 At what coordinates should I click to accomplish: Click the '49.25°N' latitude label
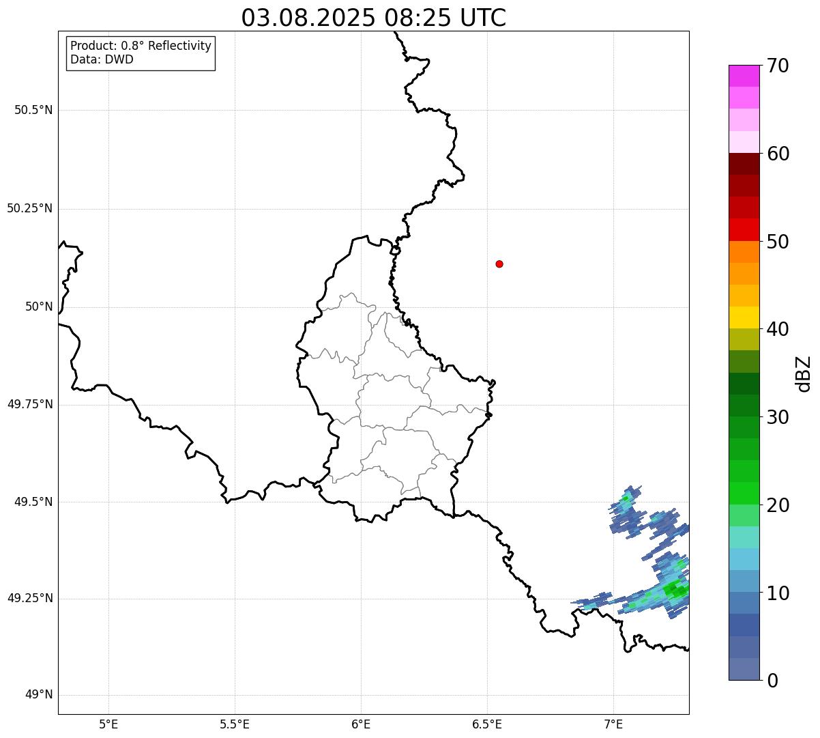click(x=30, y=598)
